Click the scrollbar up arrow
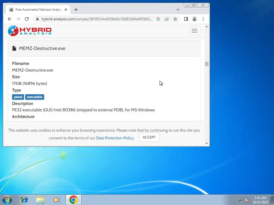Viewport: 274px width, 205px height. 207,26
